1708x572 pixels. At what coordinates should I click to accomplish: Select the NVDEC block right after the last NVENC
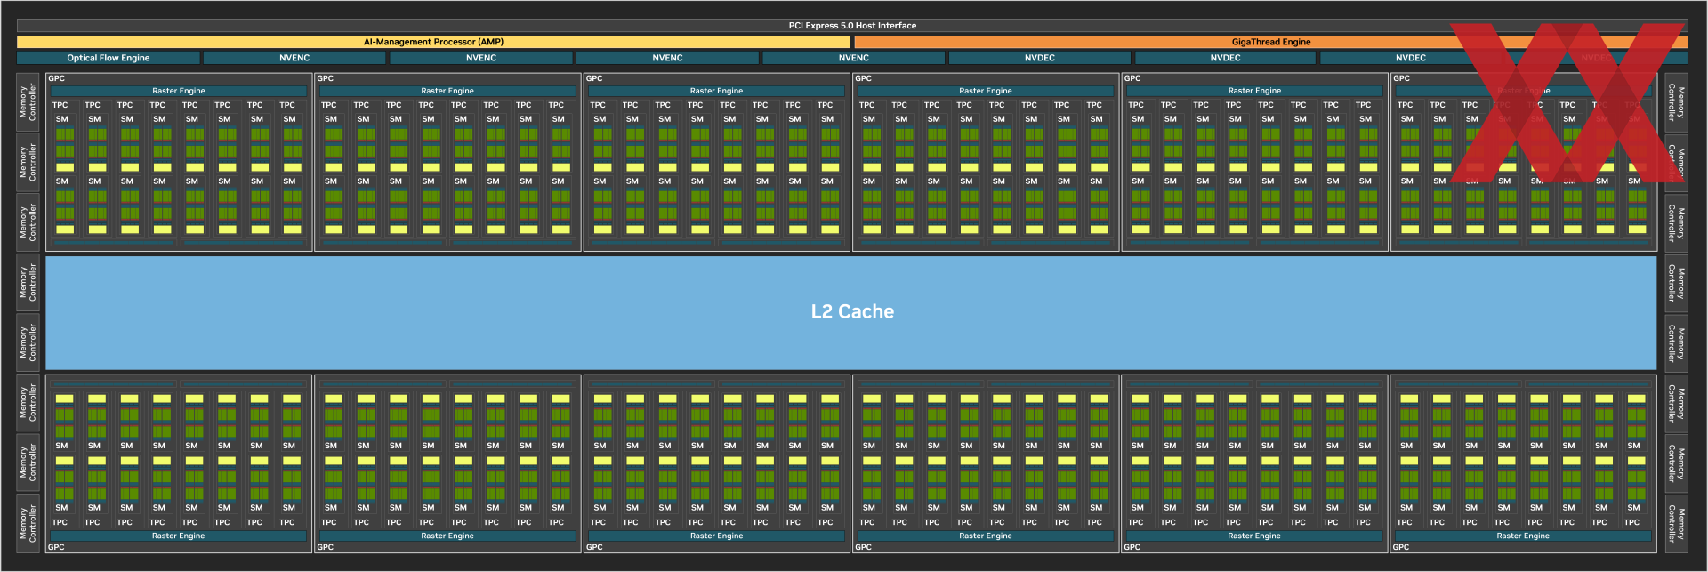1039,58
